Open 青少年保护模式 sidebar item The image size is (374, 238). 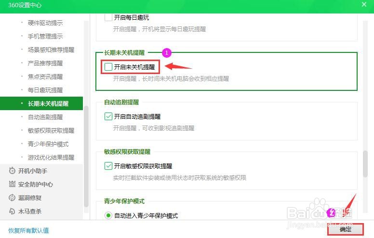pyautogui.click(x=48, y=144)
